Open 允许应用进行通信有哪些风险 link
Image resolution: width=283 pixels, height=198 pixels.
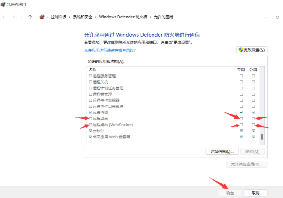pos(110,51)
